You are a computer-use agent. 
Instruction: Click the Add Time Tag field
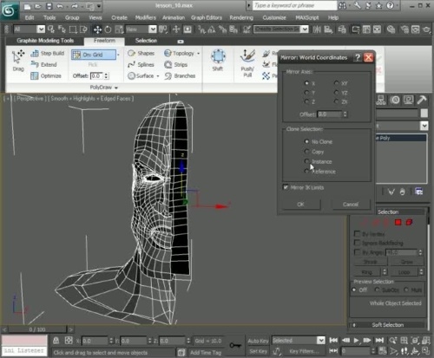point(206,353)
